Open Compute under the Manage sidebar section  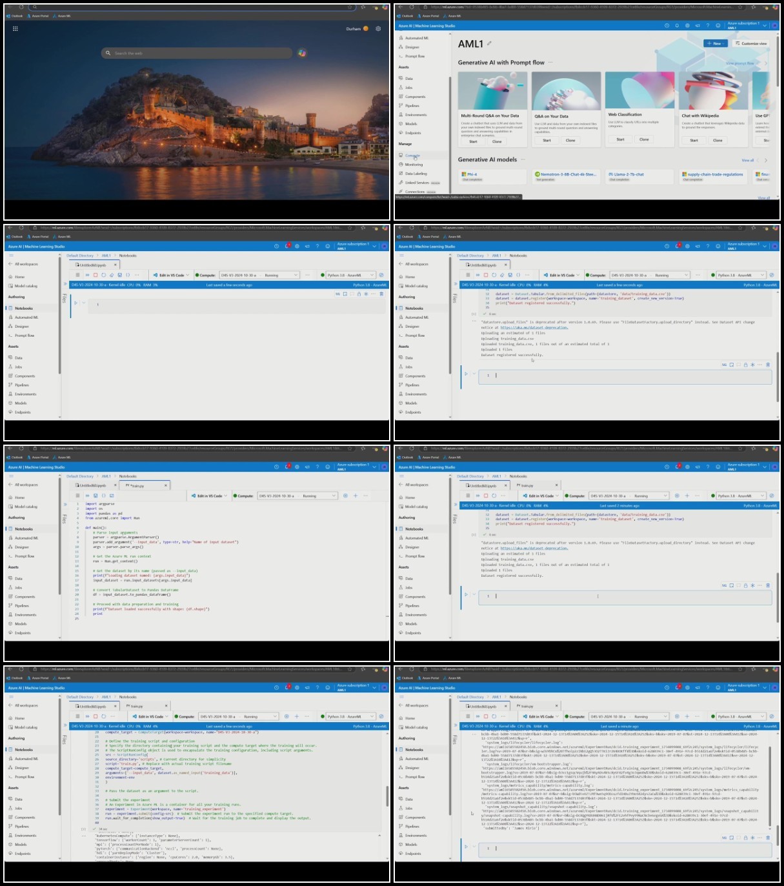(x=412, y=156)
